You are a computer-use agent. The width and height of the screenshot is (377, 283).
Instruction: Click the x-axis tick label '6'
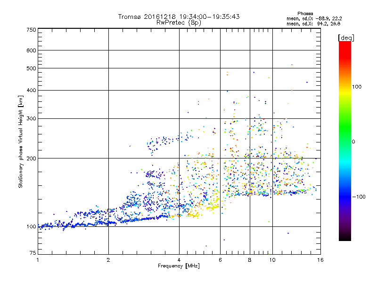tap(220, 260)
